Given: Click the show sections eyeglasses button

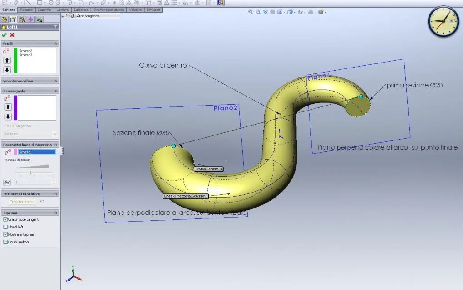Looking at the screenshot, I should [x=7, y=183].
